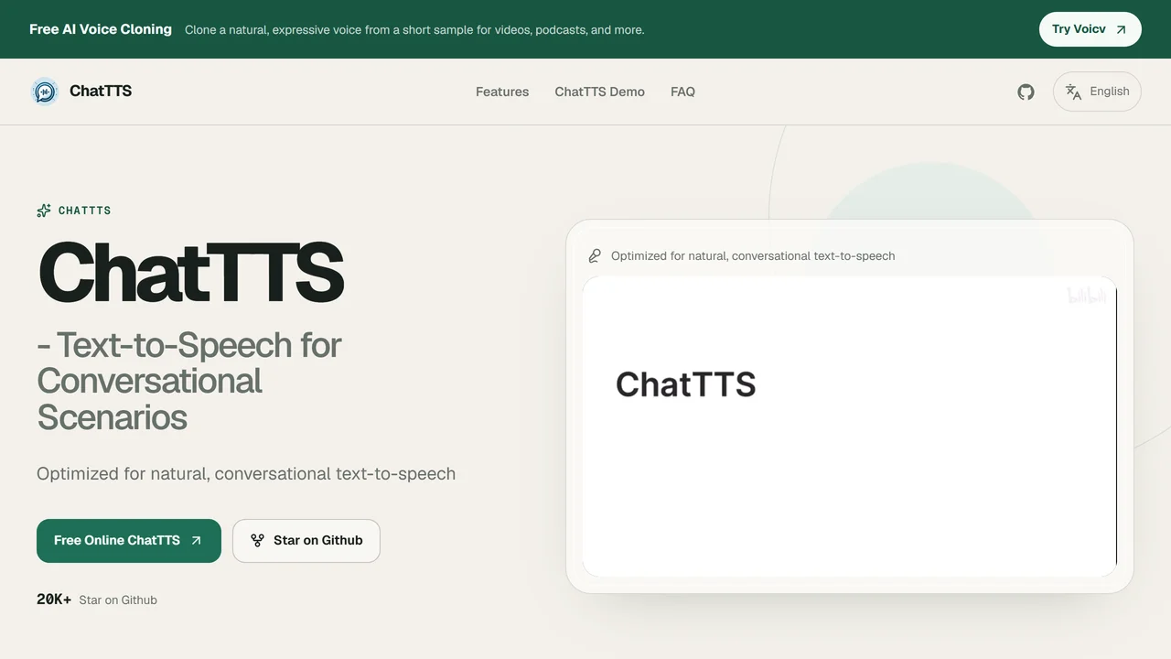Open the GitHub icon in header
The width and height of the screenshot is (1171, 659).
(1026, 92)
